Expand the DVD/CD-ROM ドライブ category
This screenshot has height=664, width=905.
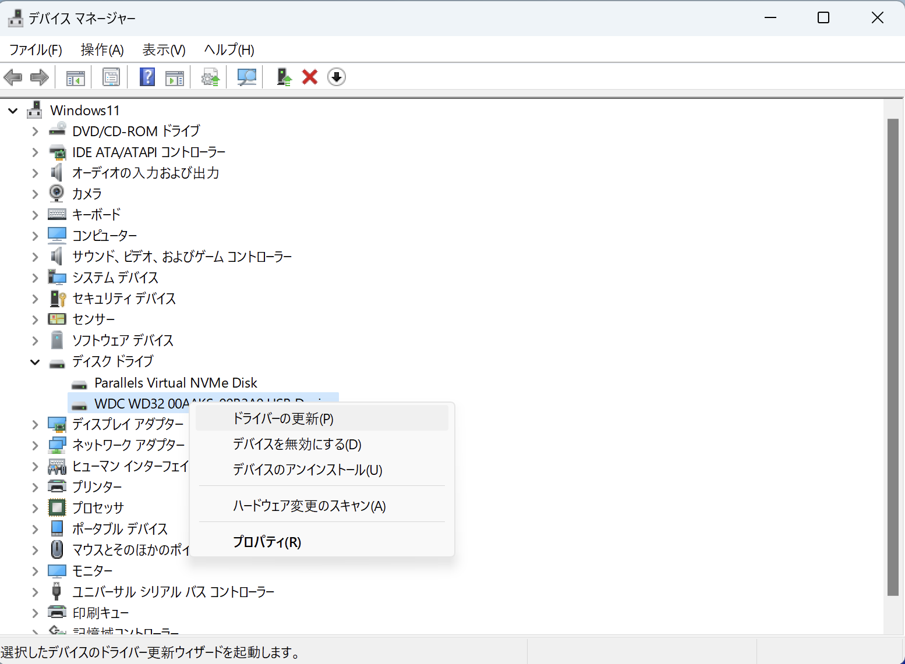click(35, 132)
